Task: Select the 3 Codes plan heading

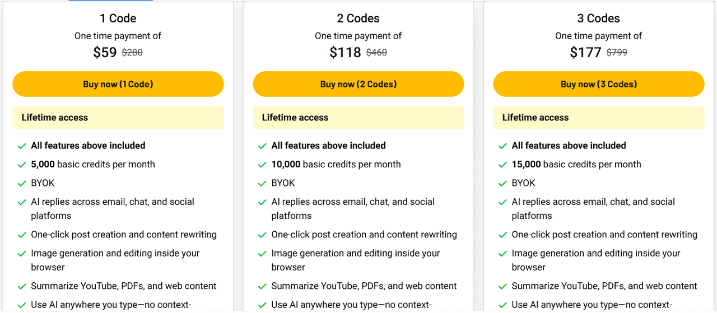Action: tap(599, 18)
